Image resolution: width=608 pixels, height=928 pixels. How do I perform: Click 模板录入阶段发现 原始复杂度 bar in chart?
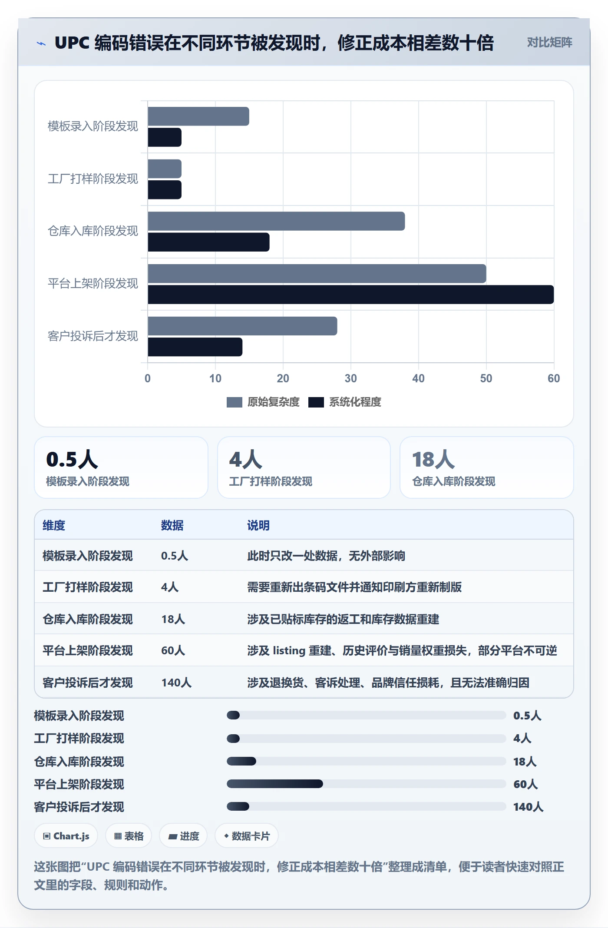tap(198, 116)
